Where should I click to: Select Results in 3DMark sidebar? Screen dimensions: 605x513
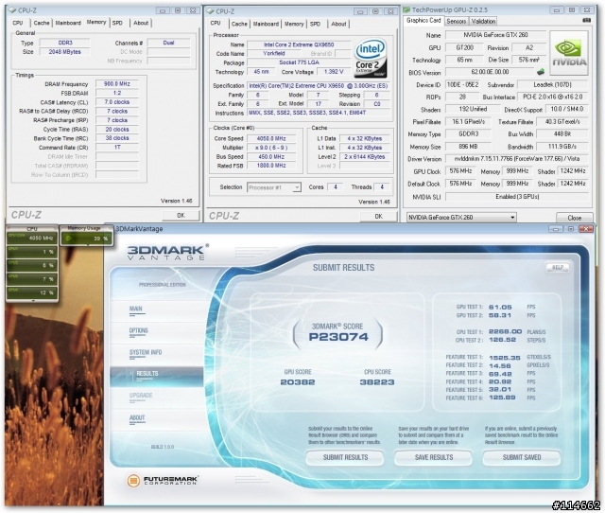click(157, 377)
